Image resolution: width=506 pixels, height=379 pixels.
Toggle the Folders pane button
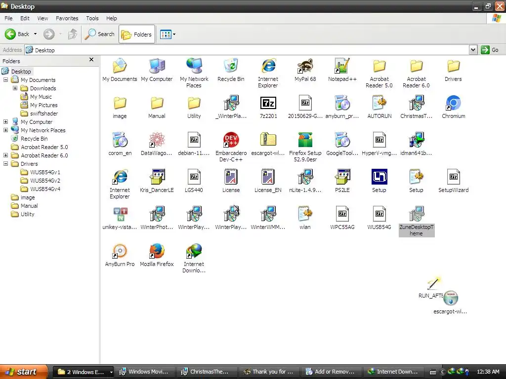coord(137,34)
